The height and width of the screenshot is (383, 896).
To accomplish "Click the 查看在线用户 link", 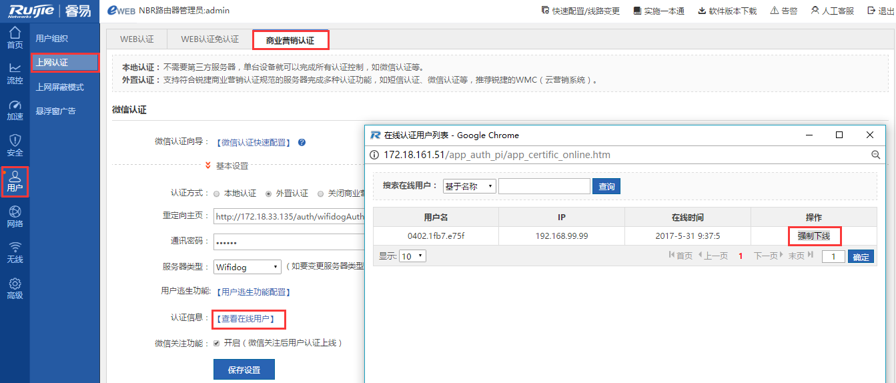I will [x=248, y=319].
